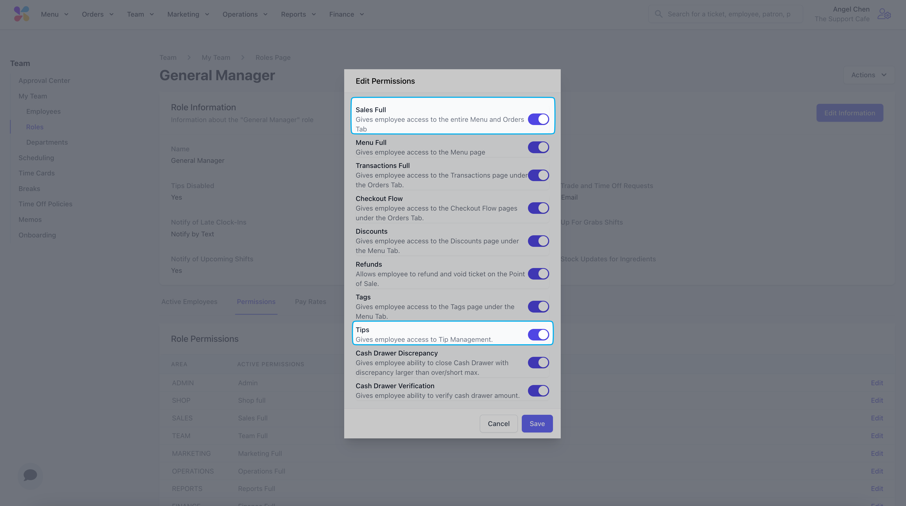This screenshot has width=906, height=506.
Task: Cancel the Edit Permissions dialog
Action: (498, 423)
